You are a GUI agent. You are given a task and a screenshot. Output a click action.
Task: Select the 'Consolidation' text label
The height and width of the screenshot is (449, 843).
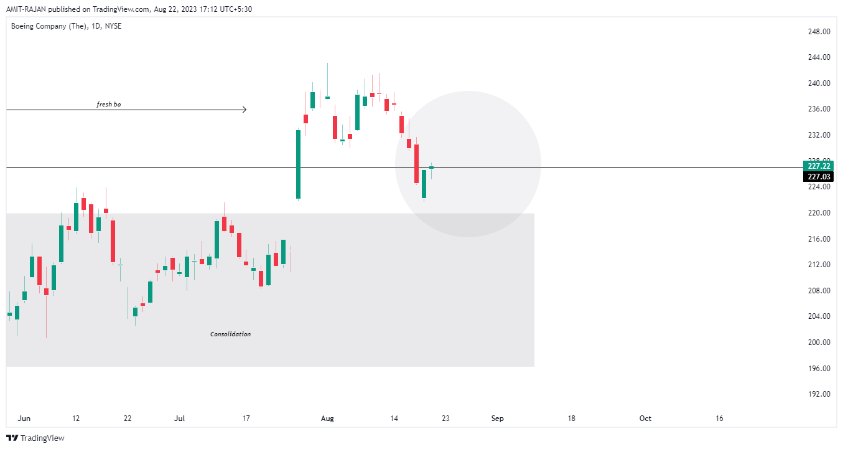[x=231, y=334]
